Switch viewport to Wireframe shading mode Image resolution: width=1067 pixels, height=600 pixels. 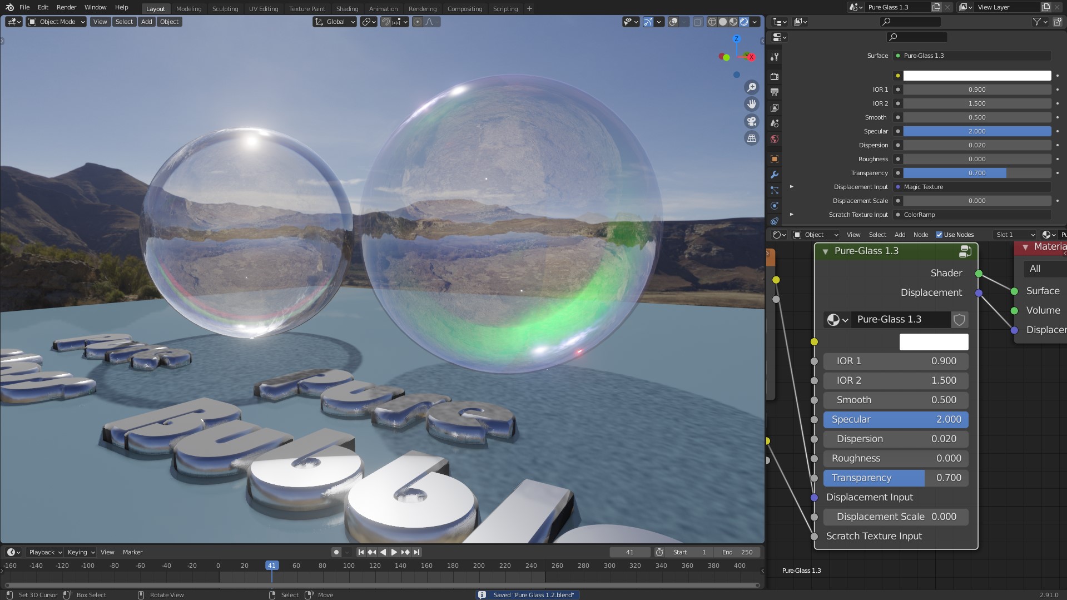(712, 22)
